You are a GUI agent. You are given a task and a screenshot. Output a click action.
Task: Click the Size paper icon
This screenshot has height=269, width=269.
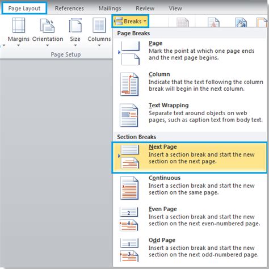[75, 26]
